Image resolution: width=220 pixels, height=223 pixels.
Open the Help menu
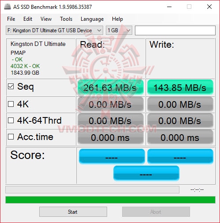tap(117, 19)
